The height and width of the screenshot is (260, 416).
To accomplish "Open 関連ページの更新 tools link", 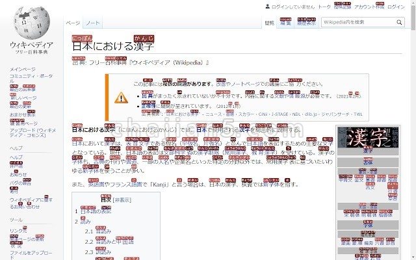I will pos(27,239).
